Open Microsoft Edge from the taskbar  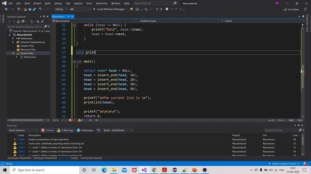(104, 170)
